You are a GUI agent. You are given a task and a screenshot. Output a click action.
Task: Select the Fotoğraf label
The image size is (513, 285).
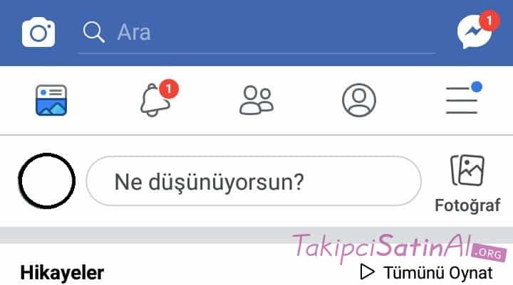click(467, 205)
